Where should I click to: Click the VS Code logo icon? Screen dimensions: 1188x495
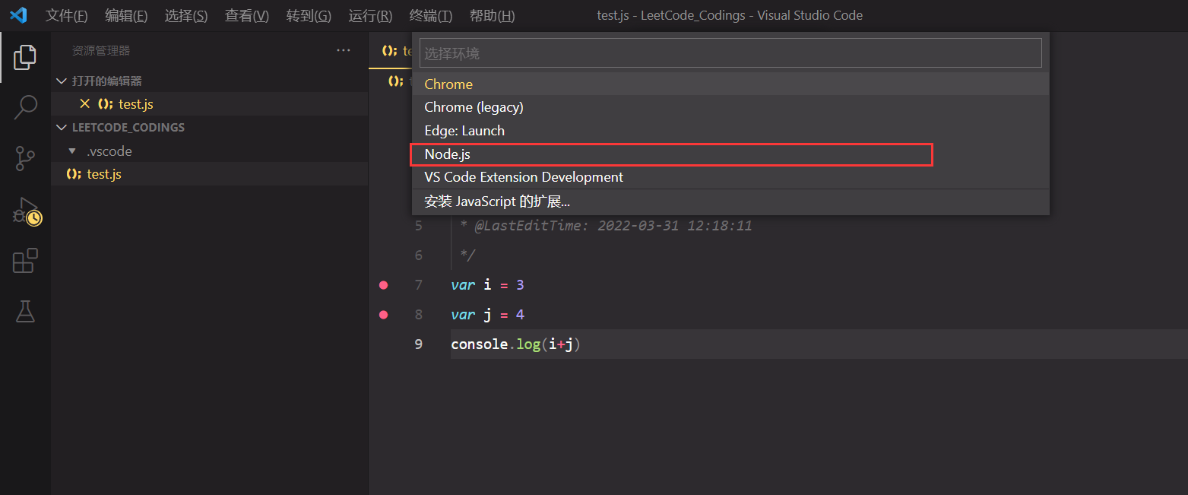(x=18, y=15)
